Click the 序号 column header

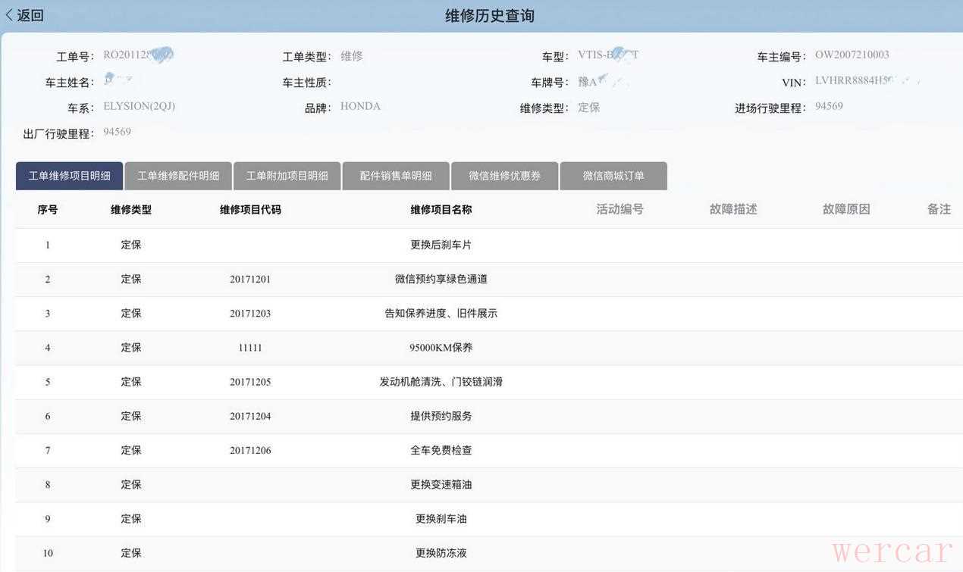pos(48,210)
